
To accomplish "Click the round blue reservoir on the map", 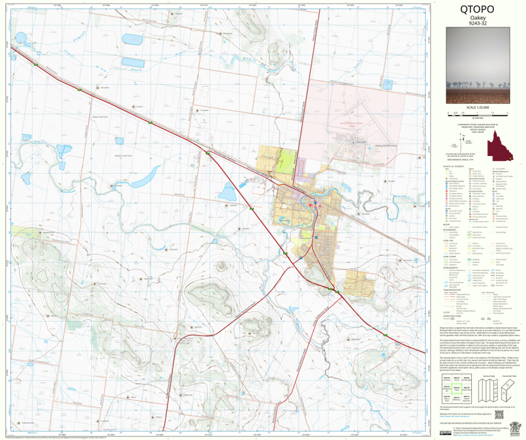I will [x=21, y=38].
